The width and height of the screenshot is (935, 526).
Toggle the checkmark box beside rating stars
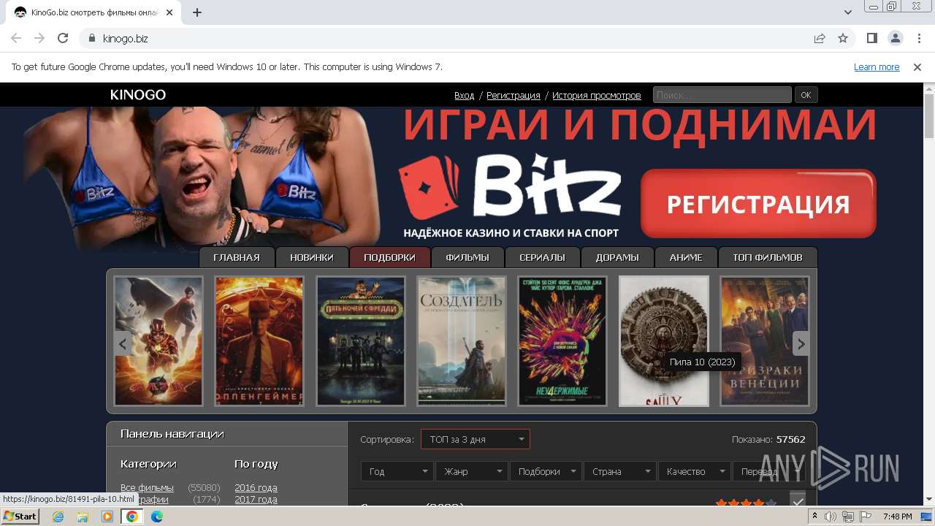coord(798,500)
